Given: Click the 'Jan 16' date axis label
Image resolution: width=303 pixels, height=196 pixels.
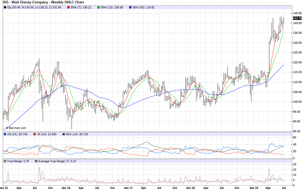Looking at the screenshot, I should [66, 188].
